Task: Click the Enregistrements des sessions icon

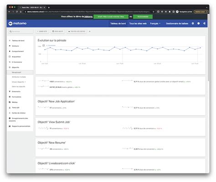Action: pyautogui.click(x=10, y=118)
